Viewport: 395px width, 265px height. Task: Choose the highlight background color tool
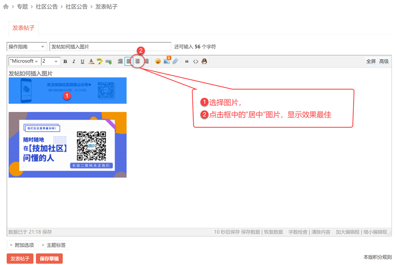tap(100, 61)
